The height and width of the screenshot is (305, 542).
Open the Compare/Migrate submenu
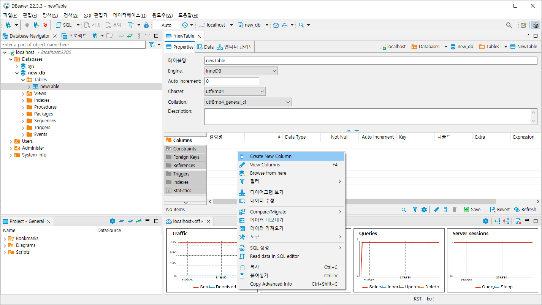291,212
